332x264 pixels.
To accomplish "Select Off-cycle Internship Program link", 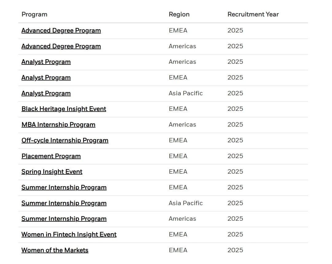I will coord(65,140).
